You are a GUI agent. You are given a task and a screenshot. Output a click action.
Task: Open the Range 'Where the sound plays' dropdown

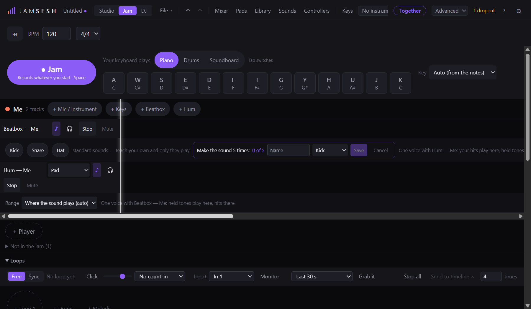point(59,203)
